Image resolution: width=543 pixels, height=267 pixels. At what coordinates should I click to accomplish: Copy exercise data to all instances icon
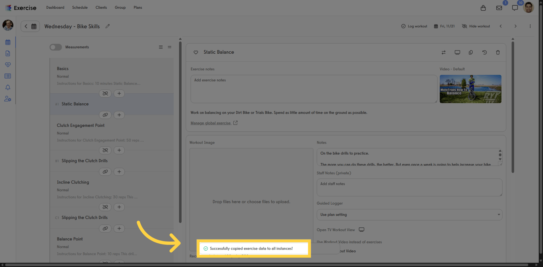click(471, 52)
